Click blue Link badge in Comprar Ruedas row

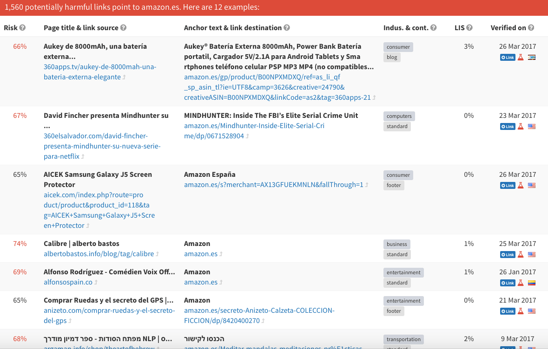(x=508, y=311)
